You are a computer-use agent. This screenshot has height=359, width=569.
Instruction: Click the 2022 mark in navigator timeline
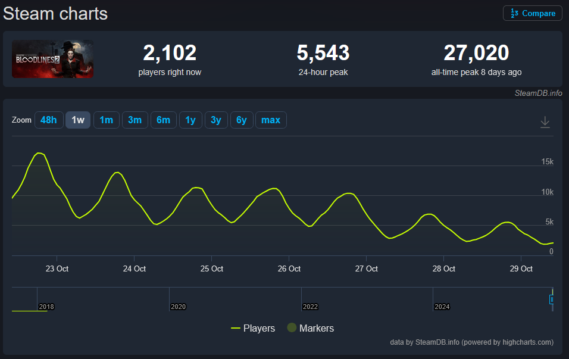pos(310,307)
